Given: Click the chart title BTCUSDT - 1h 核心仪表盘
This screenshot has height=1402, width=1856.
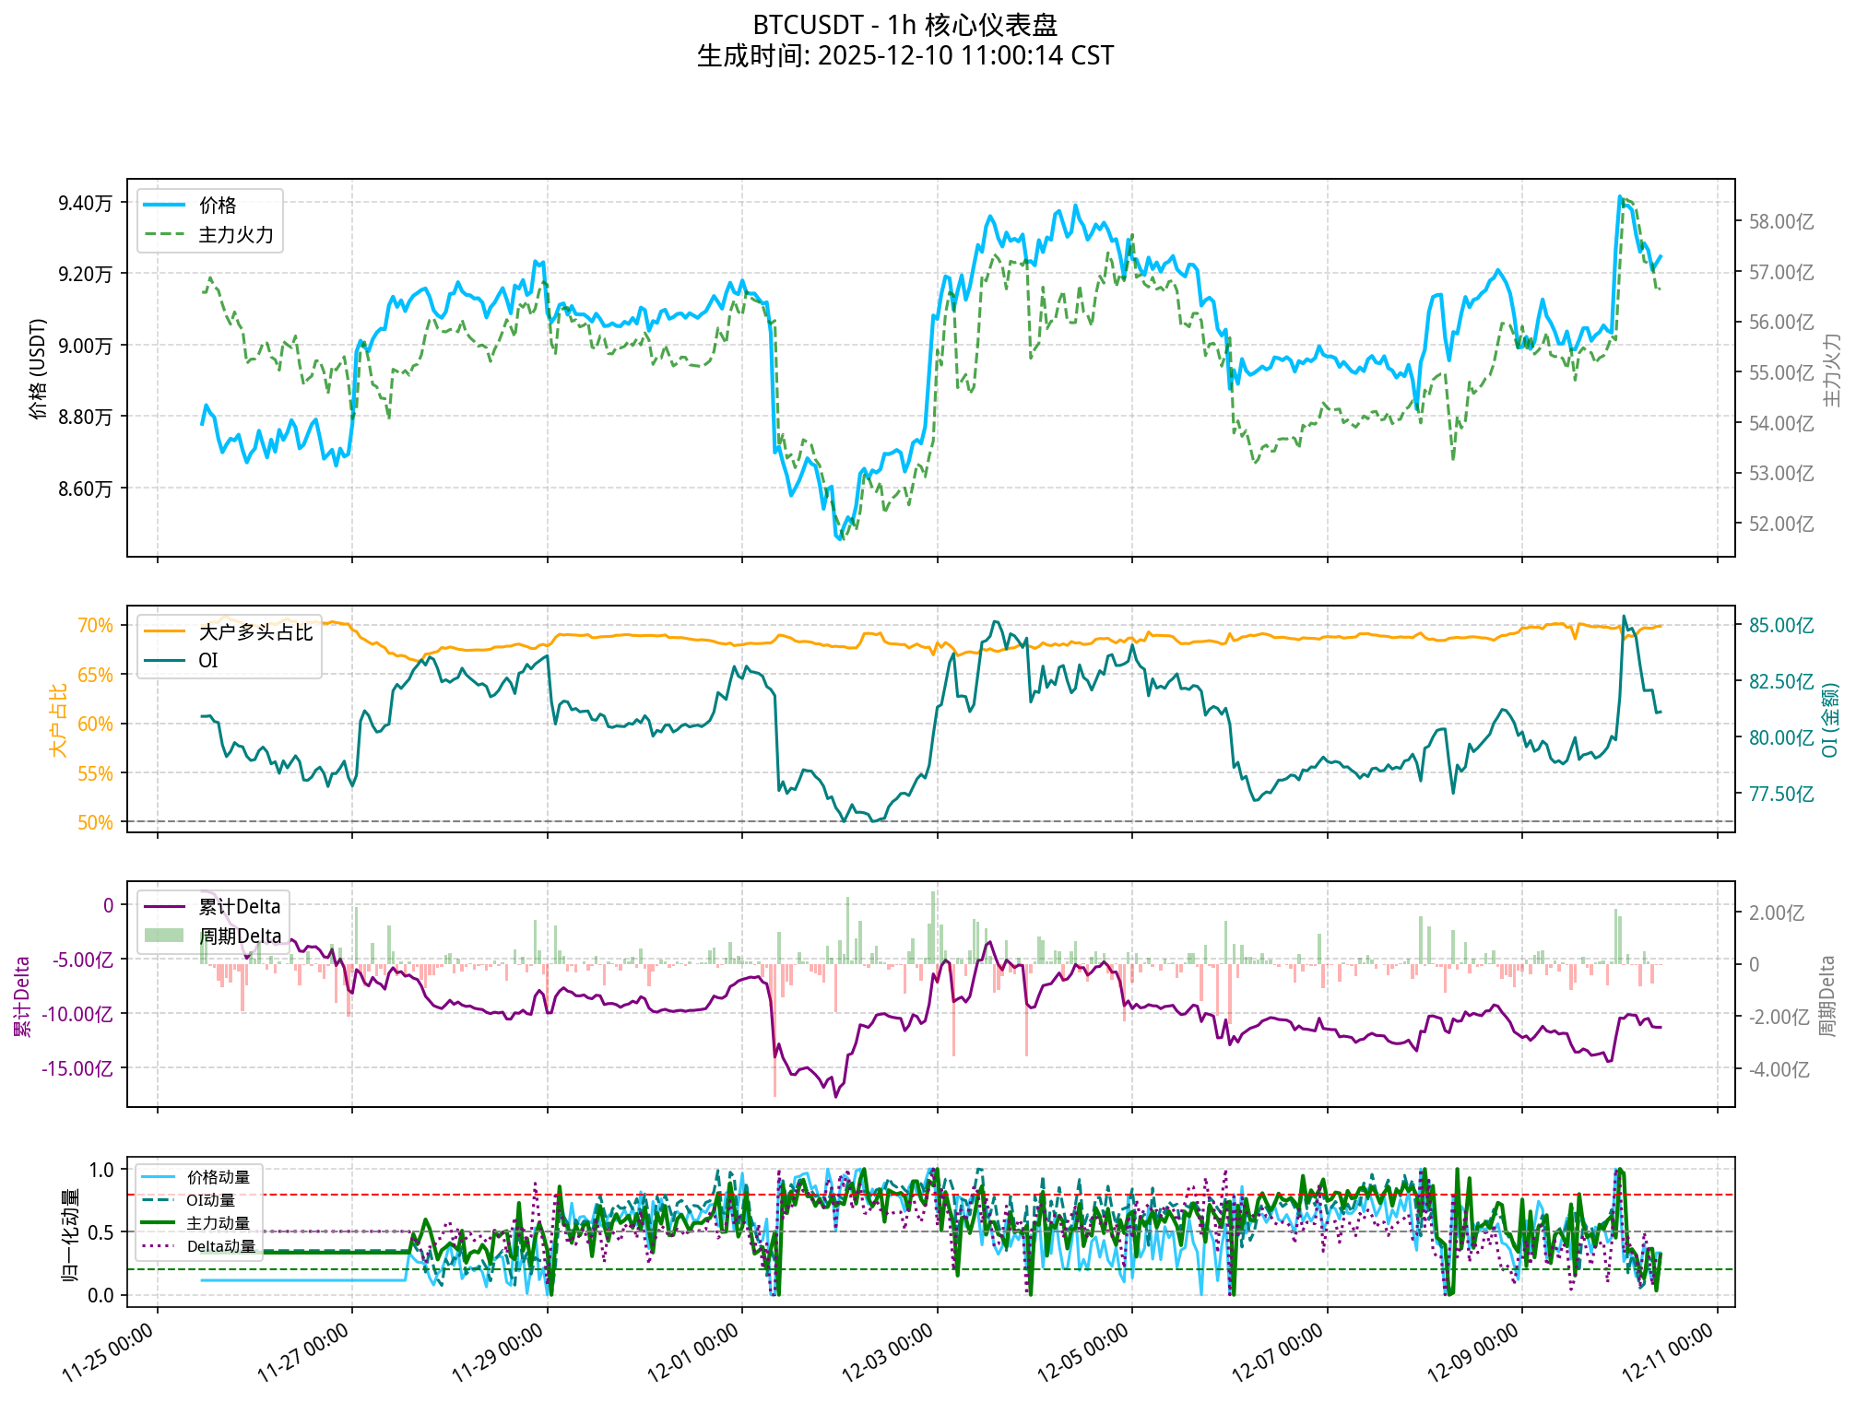Looking at the screenshot, I should point(904,25).
